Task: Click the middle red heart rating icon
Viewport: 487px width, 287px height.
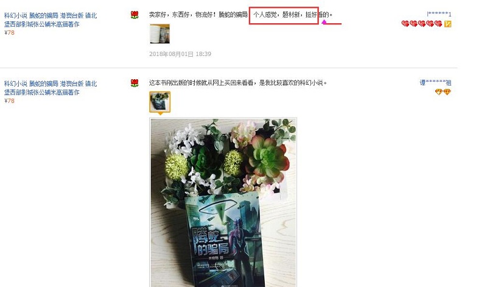Action: 422,24
